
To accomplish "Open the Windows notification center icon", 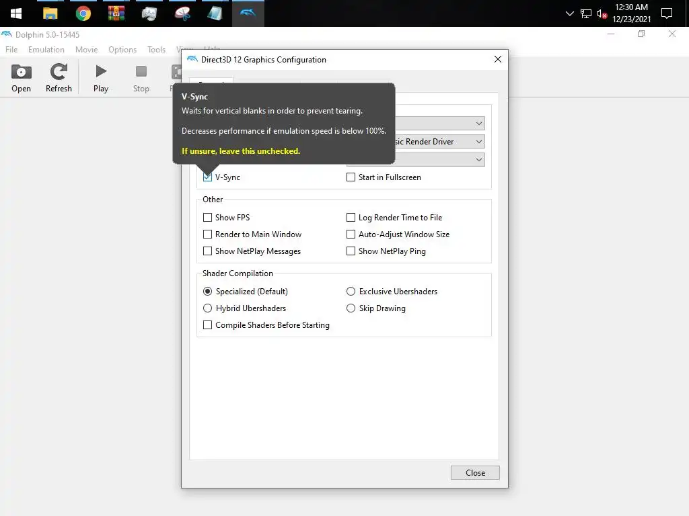I will point(667,13).
